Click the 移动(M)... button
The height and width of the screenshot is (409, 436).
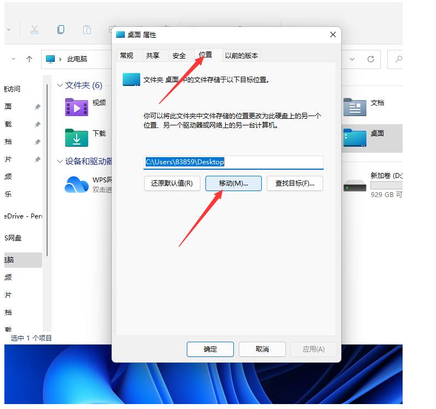tap(233, 183)
